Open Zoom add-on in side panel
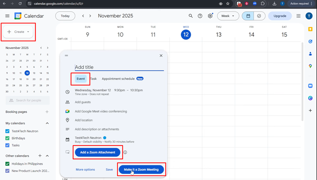317x180 pixels. coord(310,86)
